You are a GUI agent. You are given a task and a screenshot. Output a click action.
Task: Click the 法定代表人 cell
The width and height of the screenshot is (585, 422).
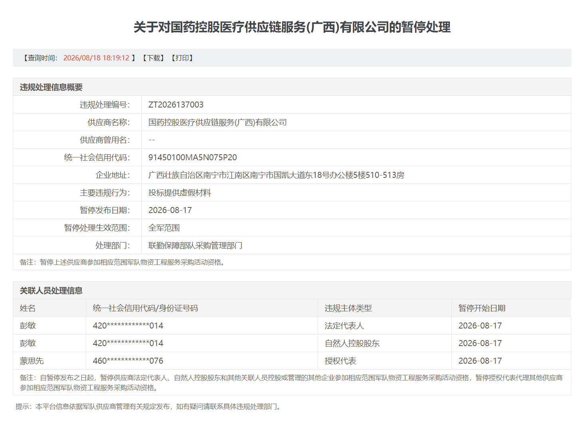pos(344,326)
